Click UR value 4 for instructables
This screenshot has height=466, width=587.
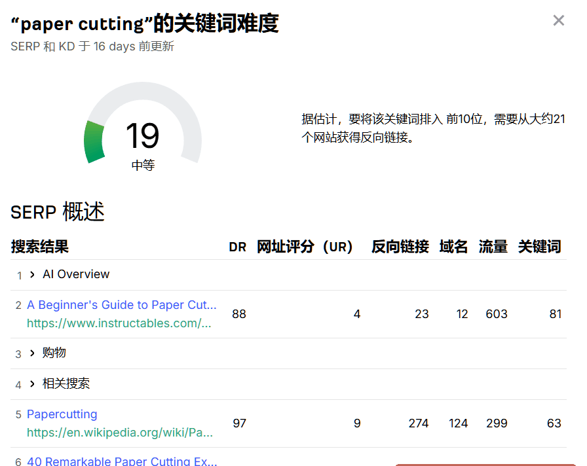coord(357,314)
